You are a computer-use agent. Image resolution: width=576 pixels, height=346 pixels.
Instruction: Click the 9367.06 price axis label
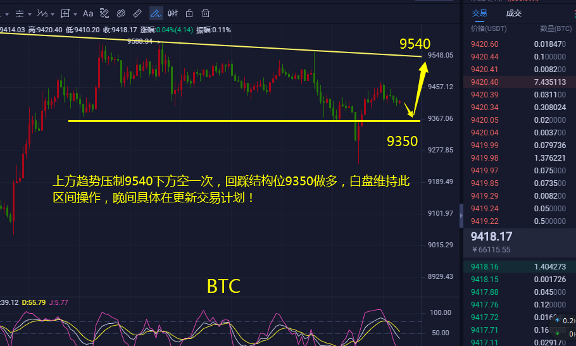pyautogui.click(x=441, y=118)
